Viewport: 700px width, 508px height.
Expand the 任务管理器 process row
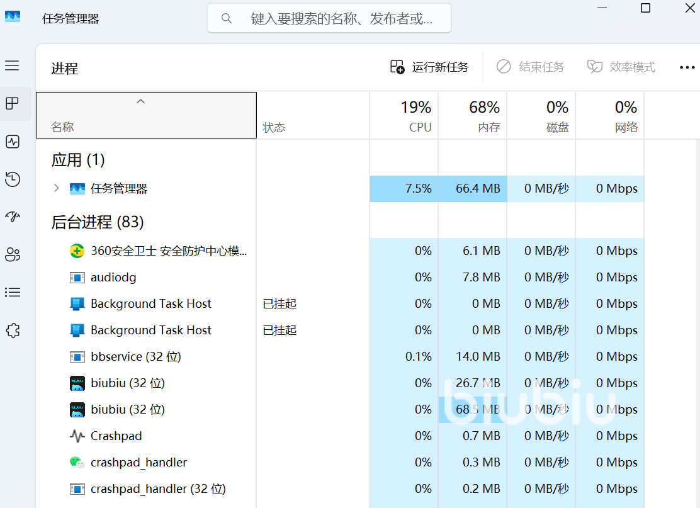pos(56,188)
